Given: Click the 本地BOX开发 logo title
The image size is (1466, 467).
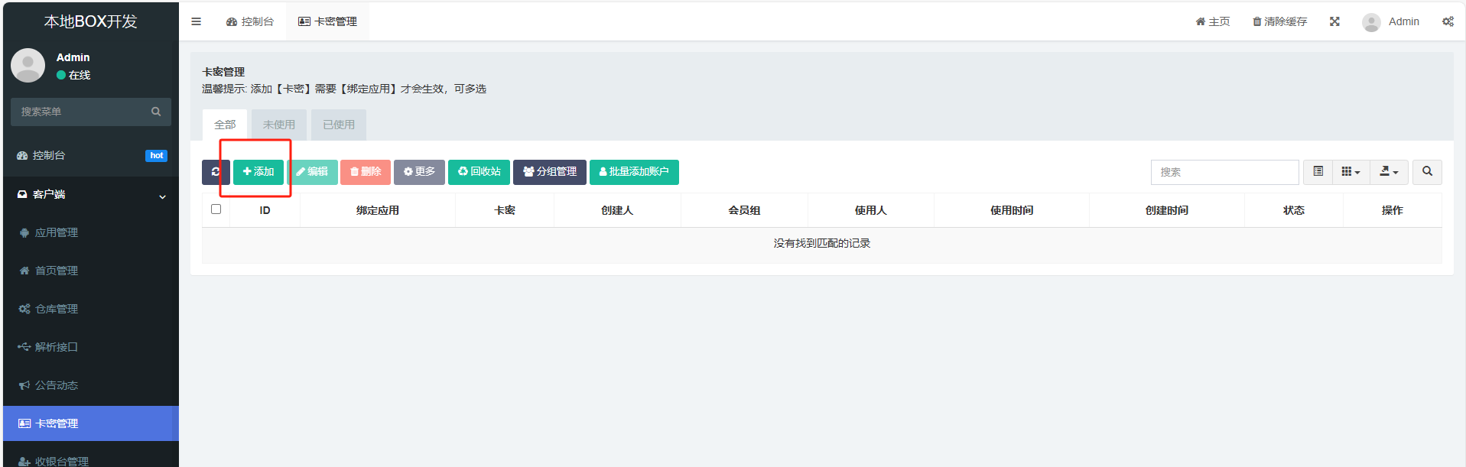Looking at the screenshot, I should pos(91,21).
